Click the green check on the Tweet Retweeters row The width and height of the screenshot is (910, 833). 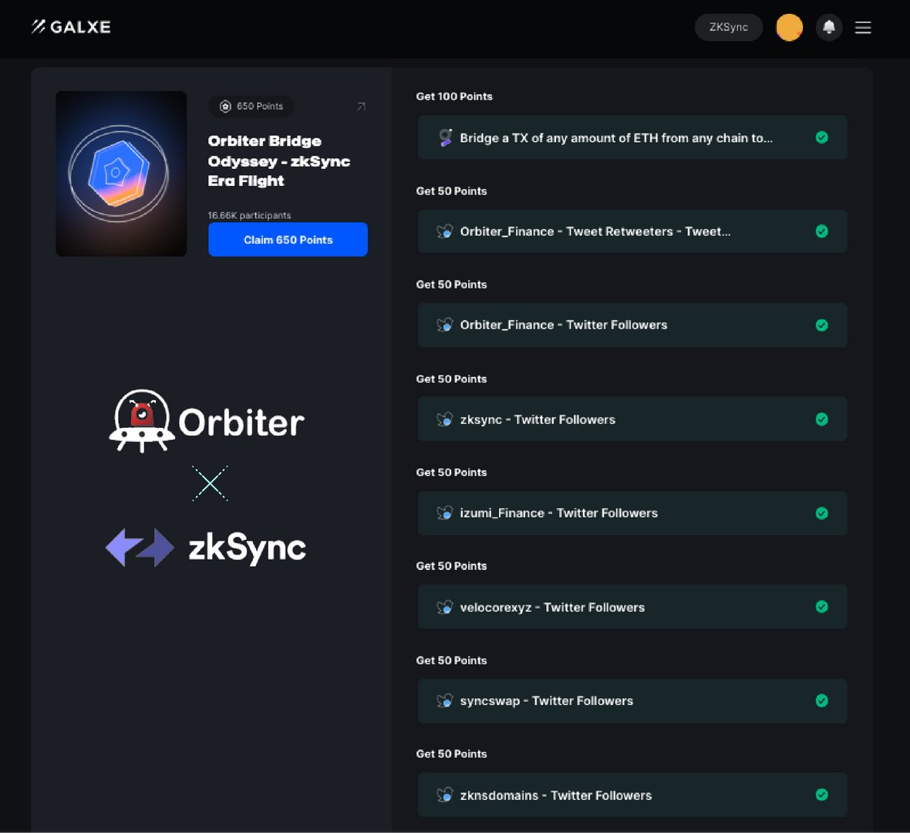[822, 231]
